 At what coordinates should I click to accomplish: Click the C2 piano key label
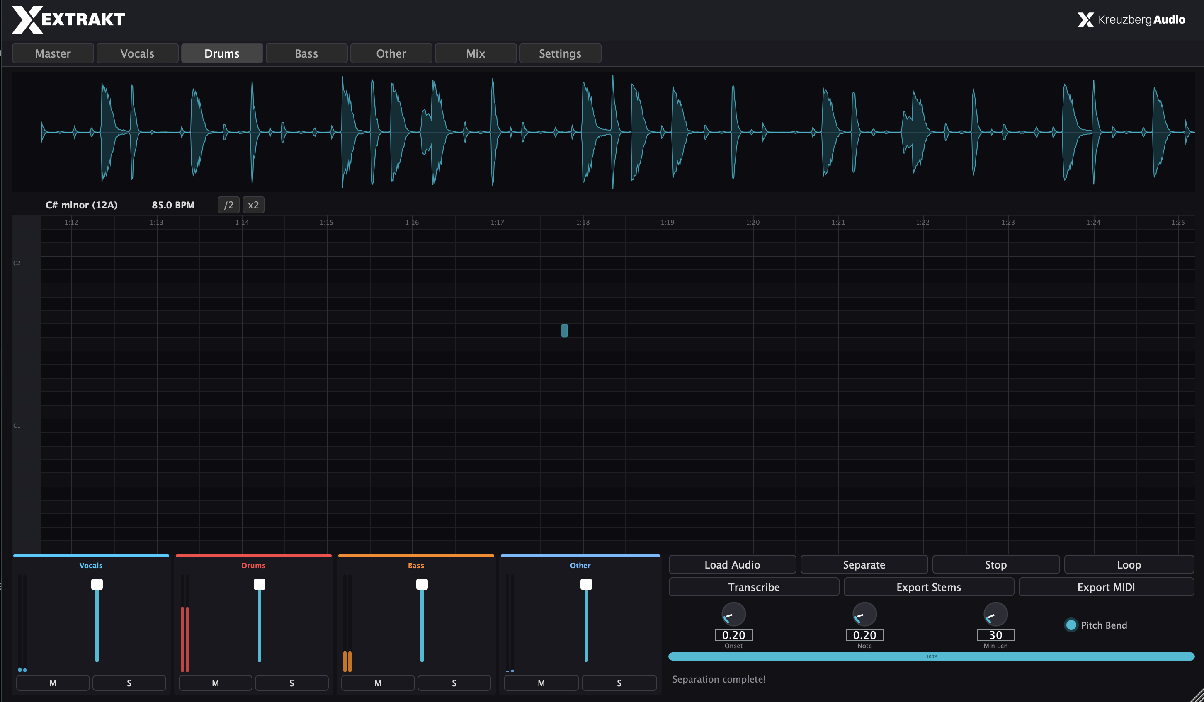17,263
